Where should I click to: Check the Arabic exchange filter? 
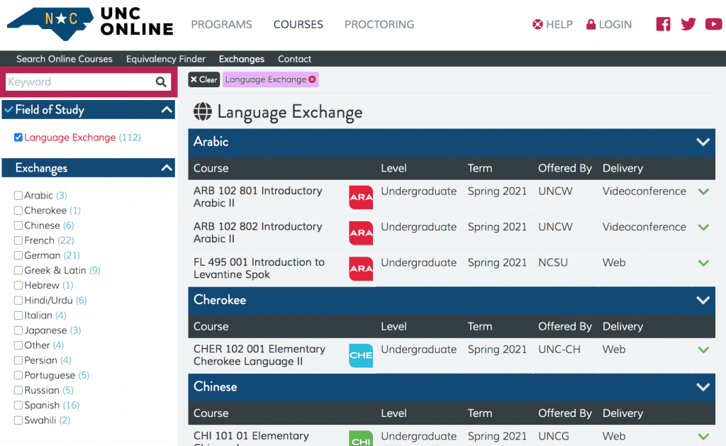click(x=18, y=196)
